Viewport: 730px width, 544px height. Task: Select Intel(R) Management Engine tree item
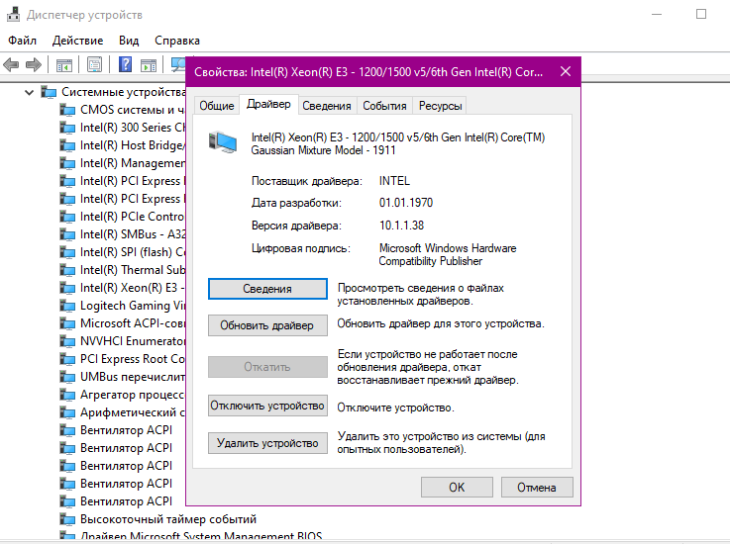point(132,163)
